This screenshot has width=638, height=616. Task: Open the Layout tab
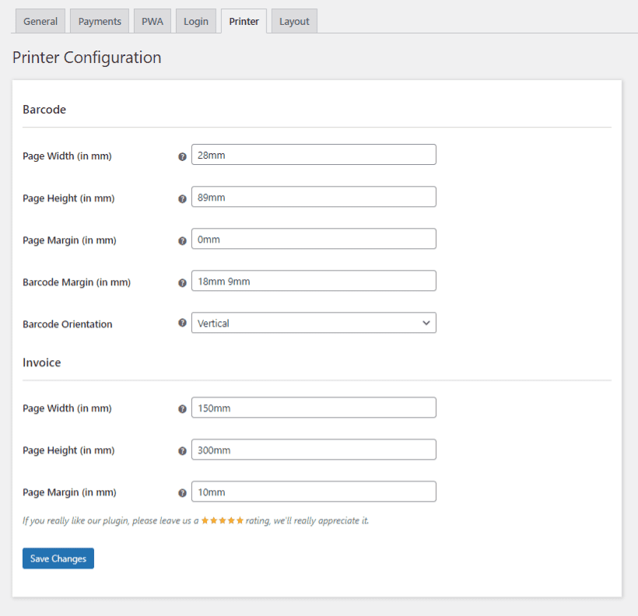coord(294,22)
